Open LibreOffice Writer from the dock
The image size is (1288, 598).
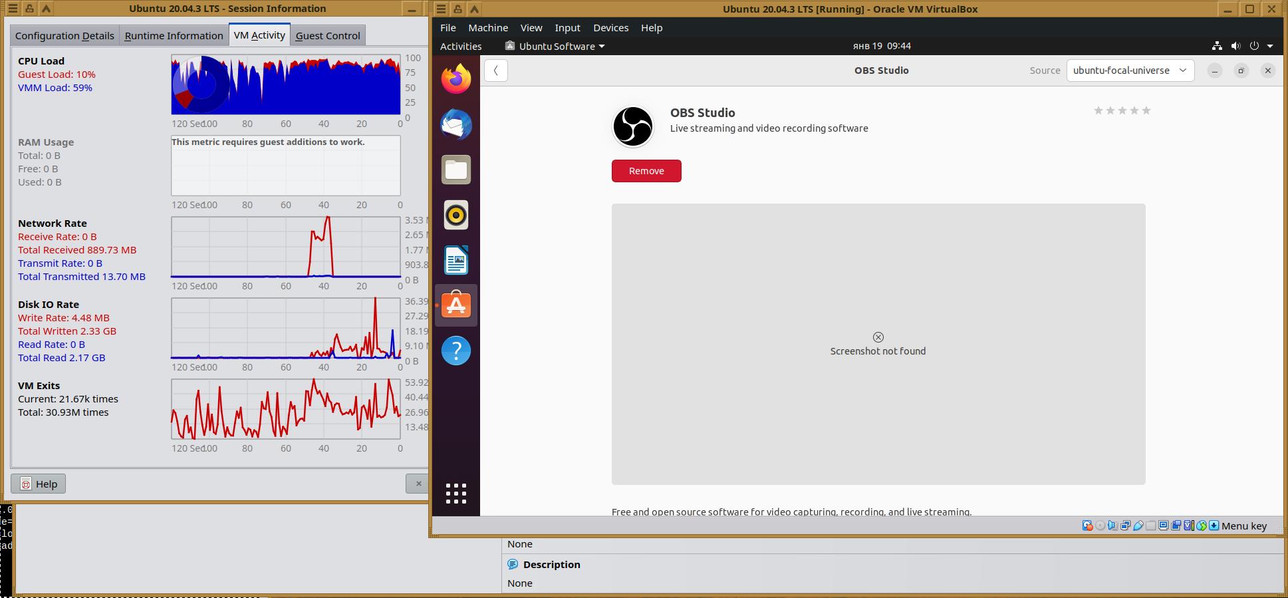pyautogui.click(x=456, y=260)
